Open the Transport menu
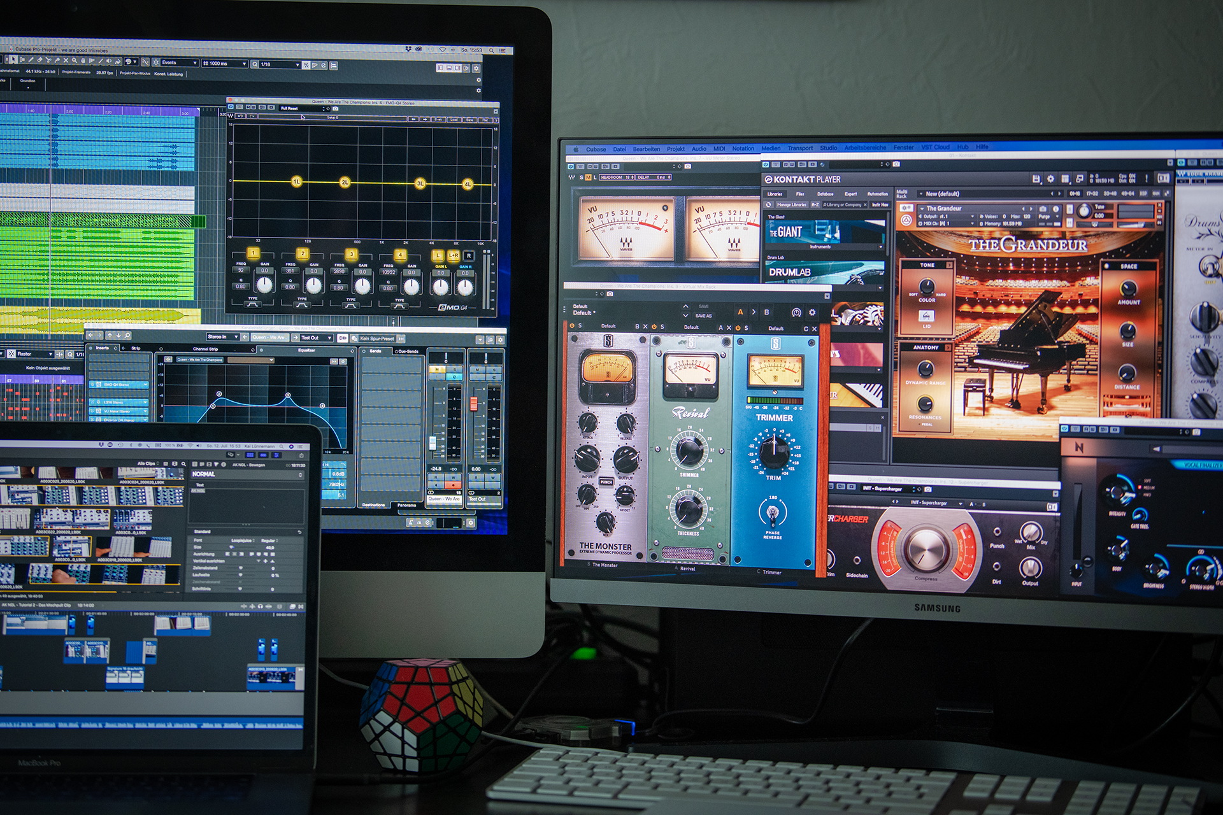 click(x=799, y=148)
